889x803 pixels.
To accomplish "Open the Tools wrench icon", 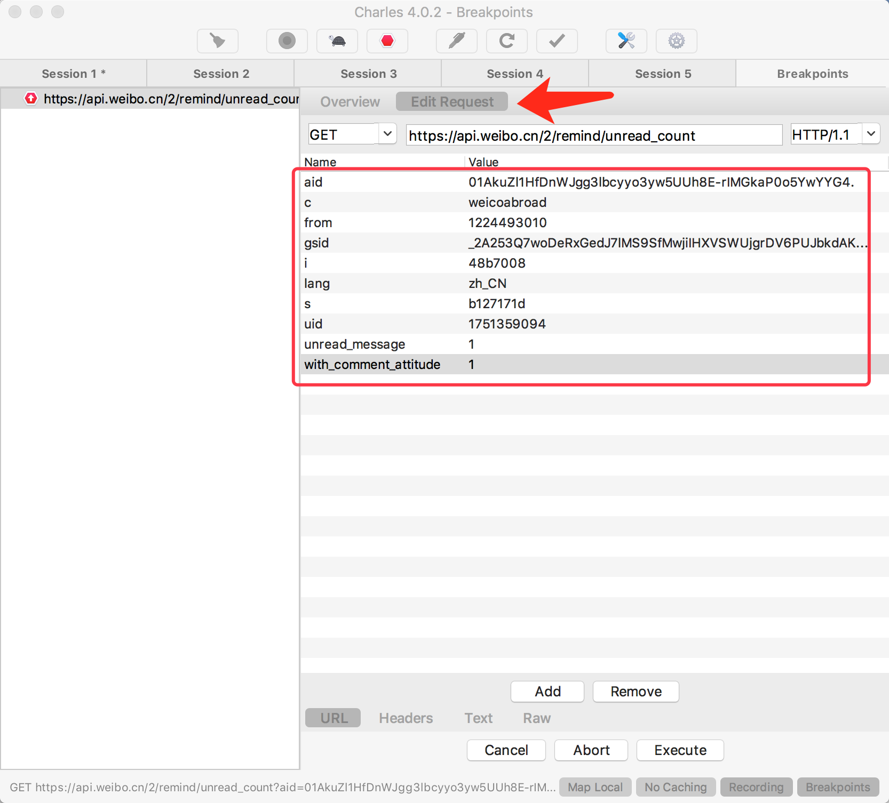I will pos(626,41).
